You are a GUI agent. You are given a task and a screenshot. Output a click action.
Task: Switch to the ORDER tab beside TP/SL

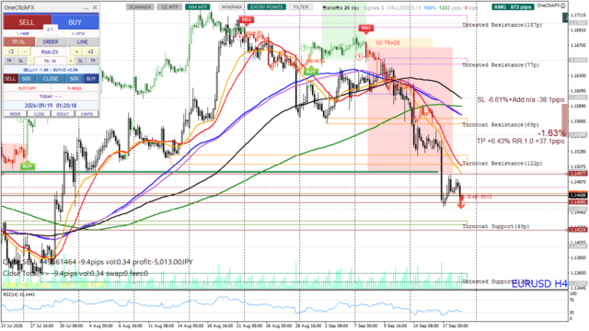(51, 41)
